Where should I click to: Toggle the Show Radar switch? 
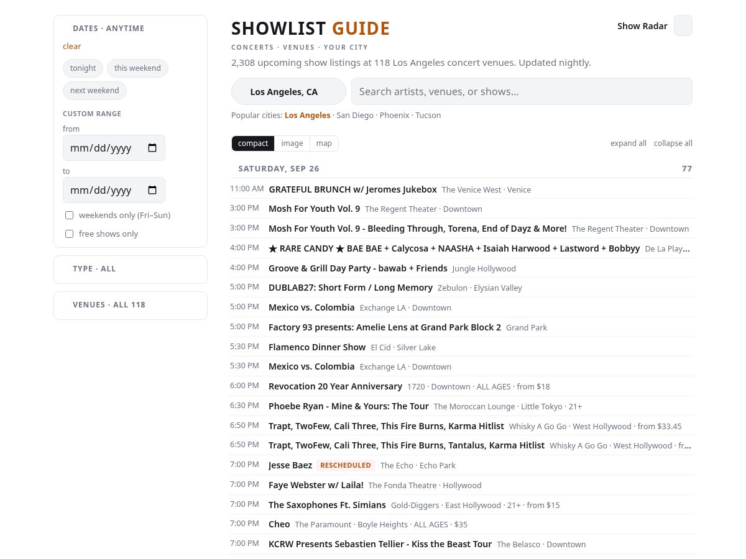[683, 25]
